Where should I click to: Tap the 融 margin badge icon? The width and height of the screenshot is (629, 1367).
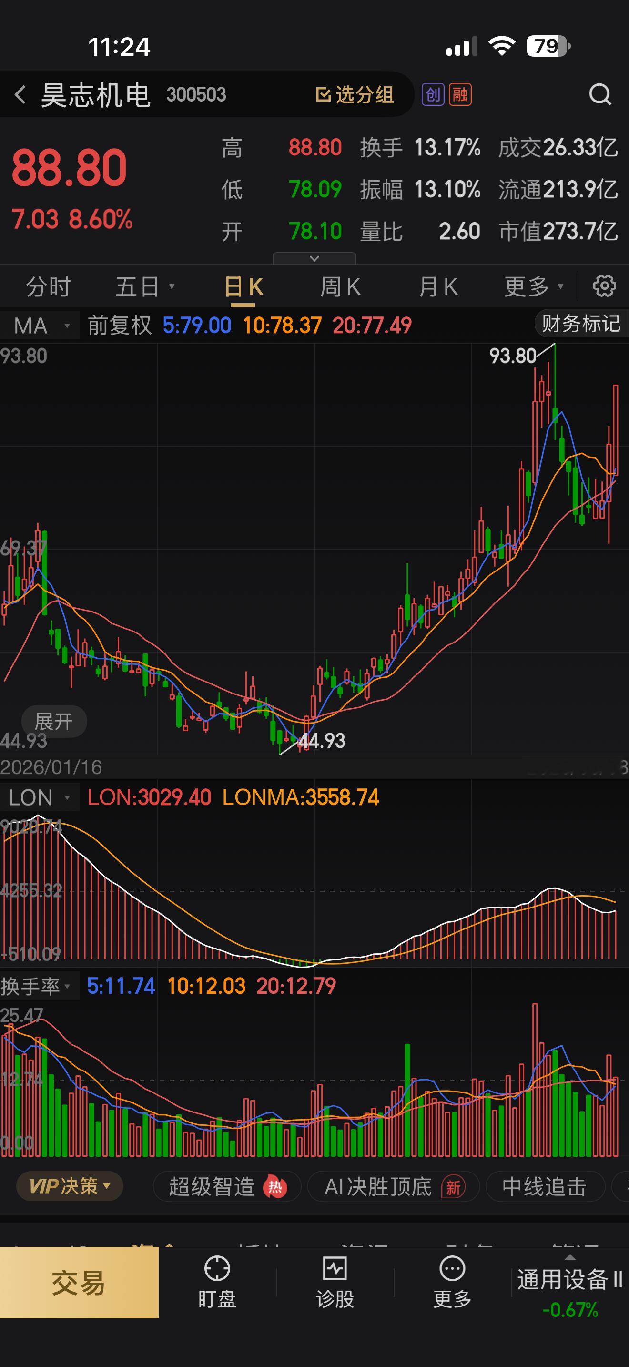[460, 94]
